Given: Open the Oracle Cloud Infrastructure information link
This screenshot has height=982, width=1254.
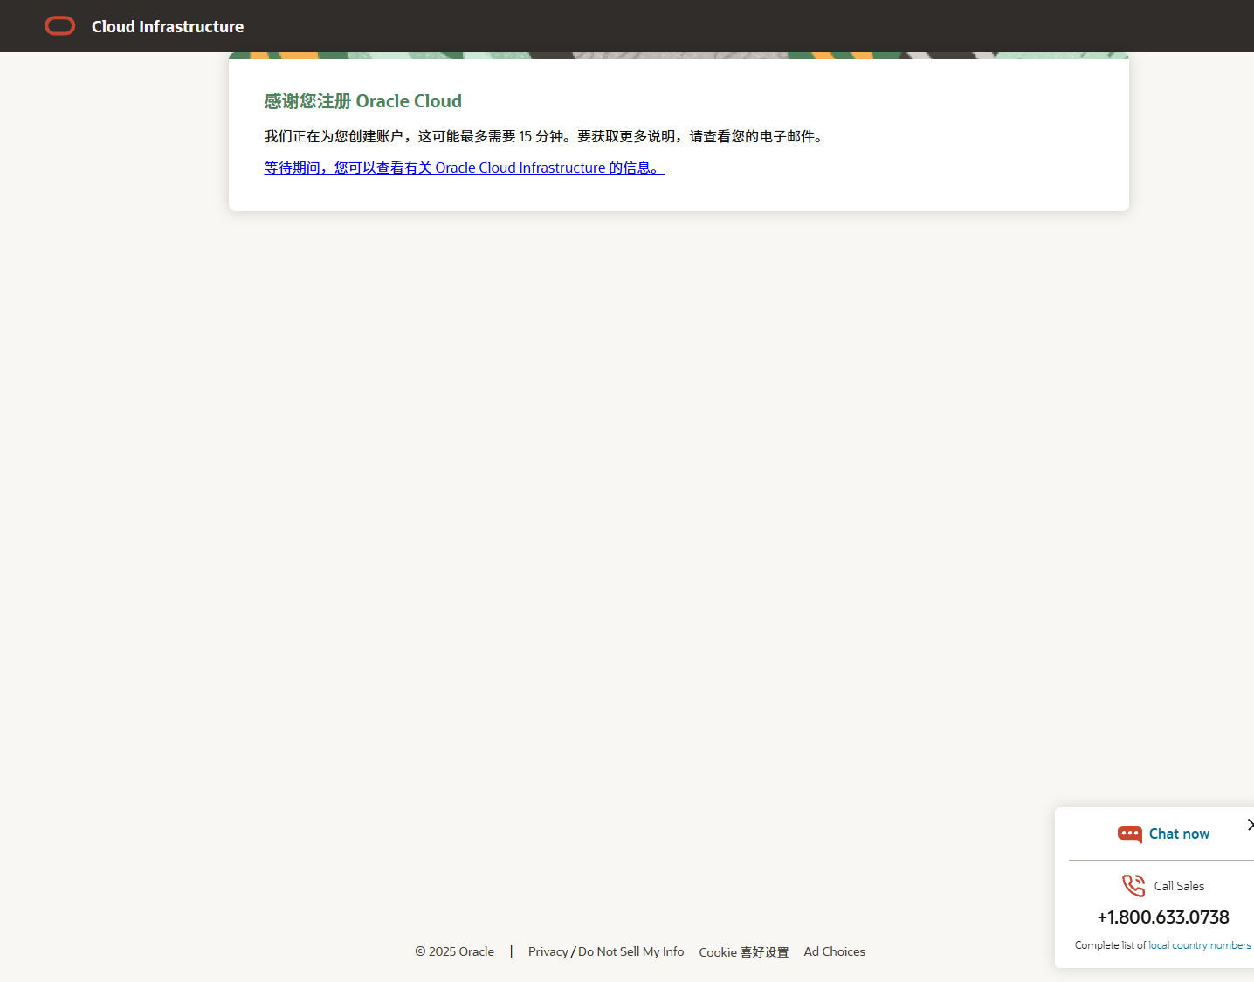Looking at the screenshot, I should pyautogui.click(x=465, y=168).
